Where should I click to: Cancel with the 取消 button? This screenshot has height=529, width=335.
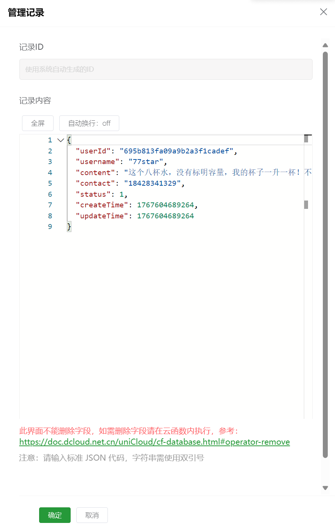92,515
